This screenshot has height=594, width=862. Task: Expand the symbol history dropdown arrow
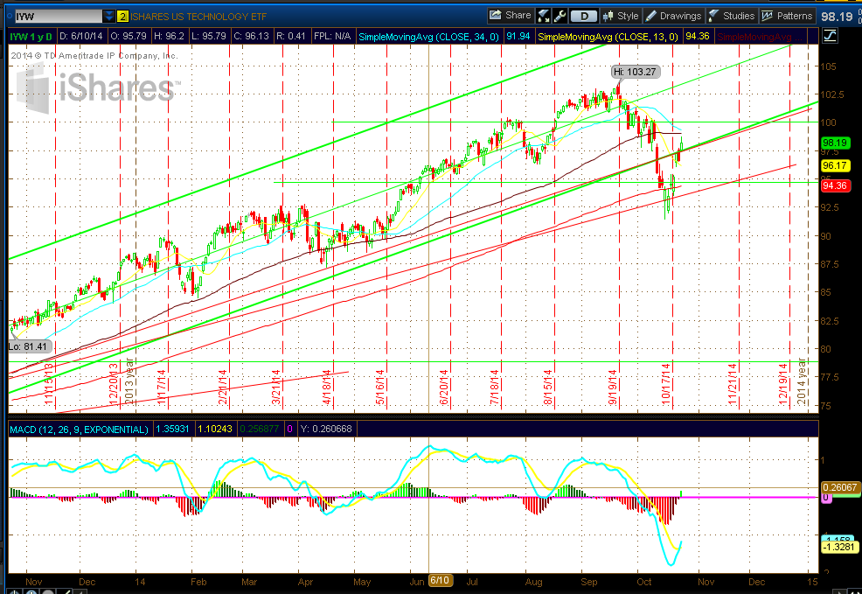pos(108,17)
